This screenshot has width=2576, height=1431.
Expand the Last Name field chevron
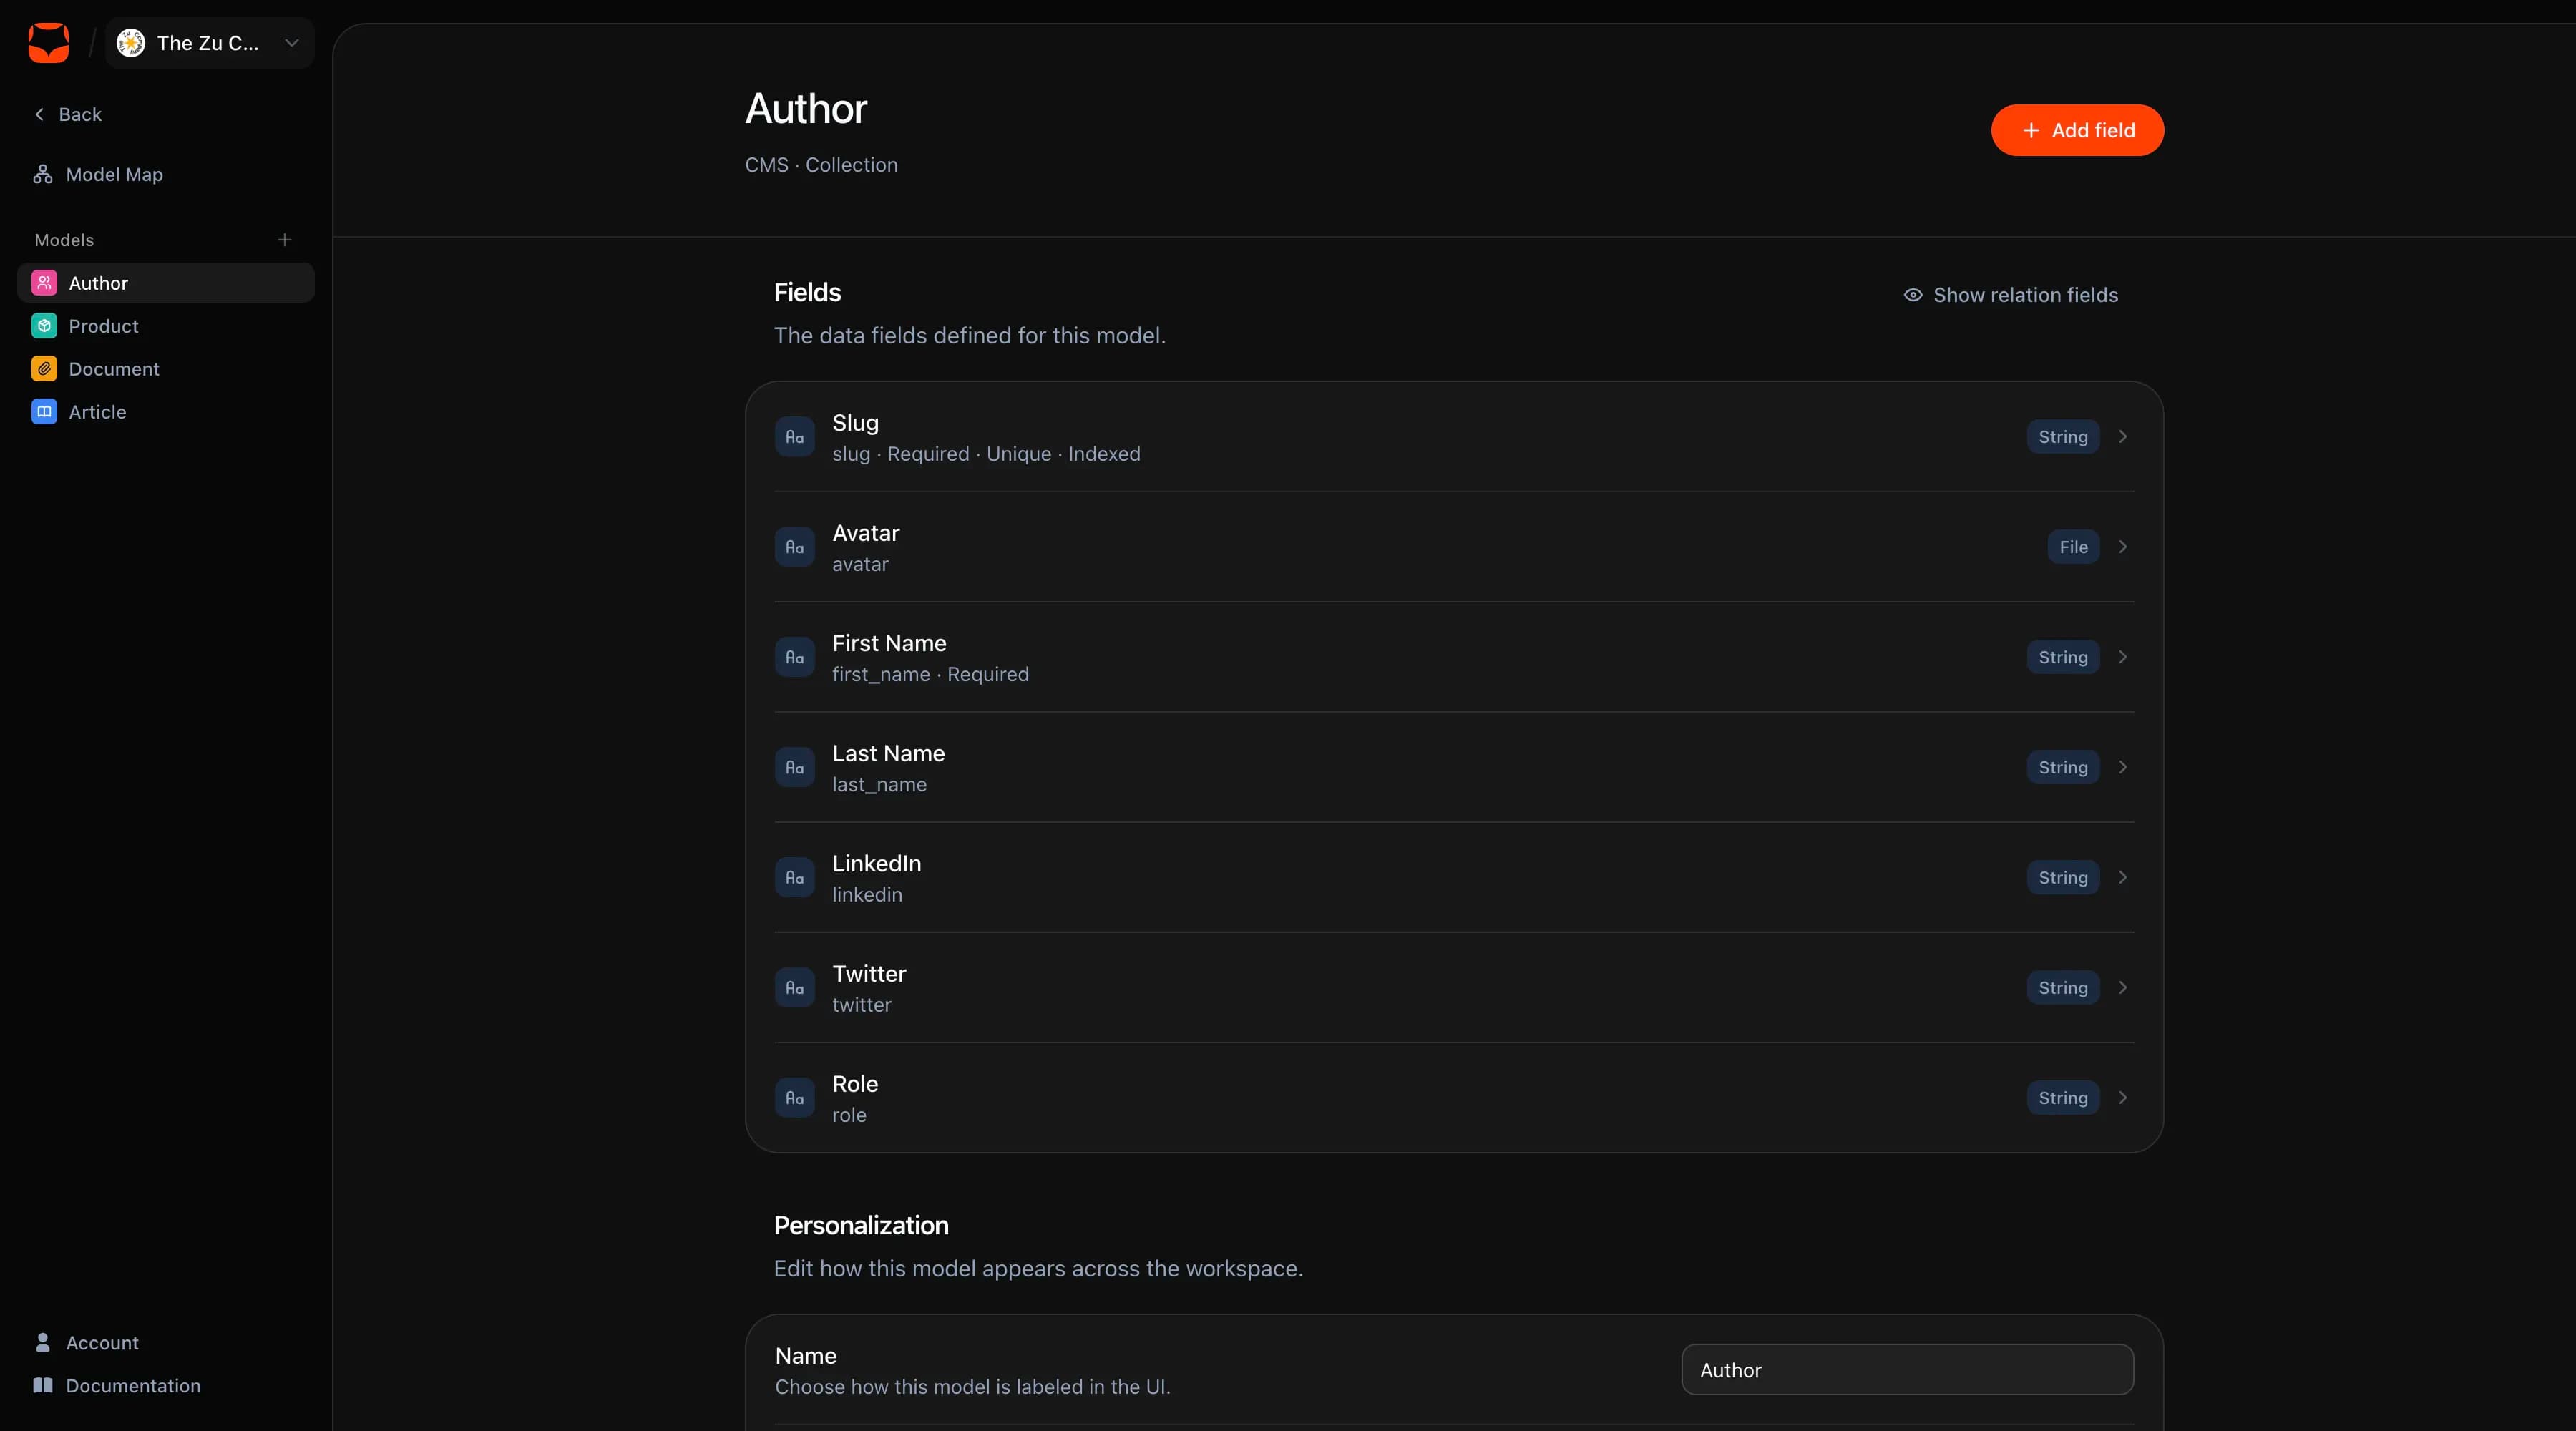2122,767
